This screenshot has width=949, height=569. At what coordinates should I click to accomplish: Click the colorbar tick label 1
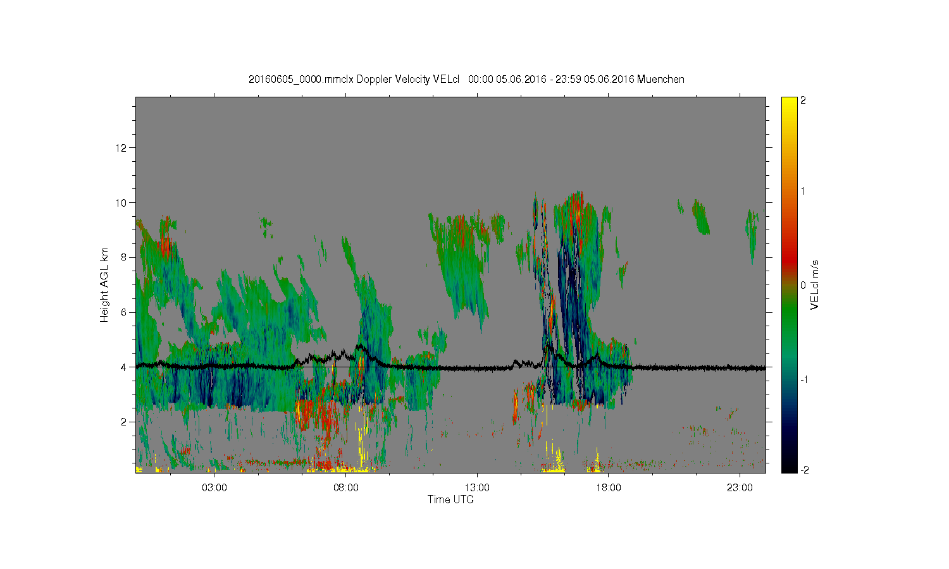pyautogui.click(x=803, y=191)
